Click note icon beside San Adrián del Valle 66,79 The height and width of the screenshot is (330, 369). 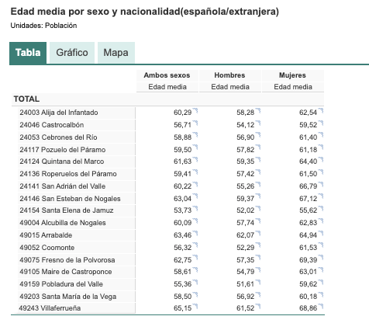(x=321, y=185)
